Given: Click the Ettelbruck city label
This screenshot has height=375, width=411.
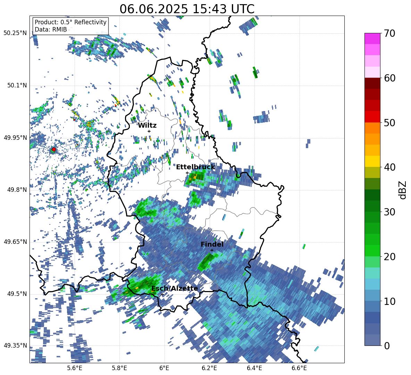Looking at the screenshot, I should click(x=195, y=167).
